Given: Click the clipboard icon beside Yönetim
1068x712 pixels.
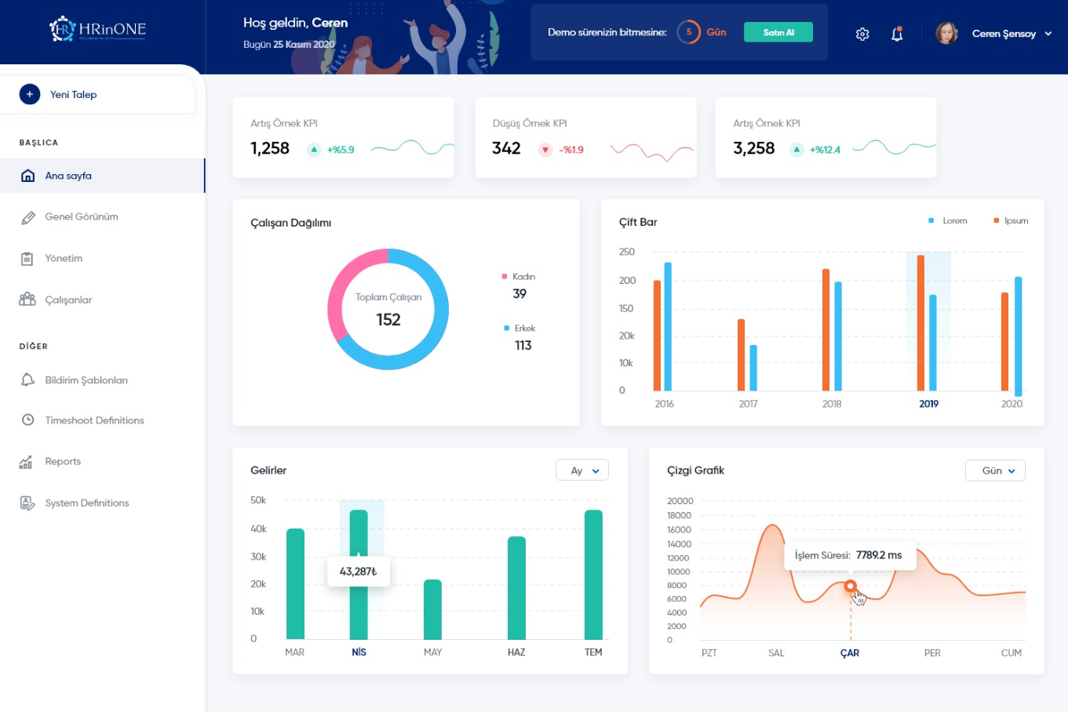Looking at the screenshot, I should [27, 259].
